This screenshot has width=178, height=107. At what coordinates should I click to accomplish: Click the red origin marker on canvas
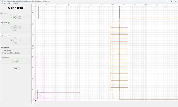click(x=36, y=101)
